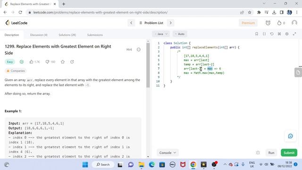Go to next problem arrow
The image size is (302, 170).
(170, 23)
